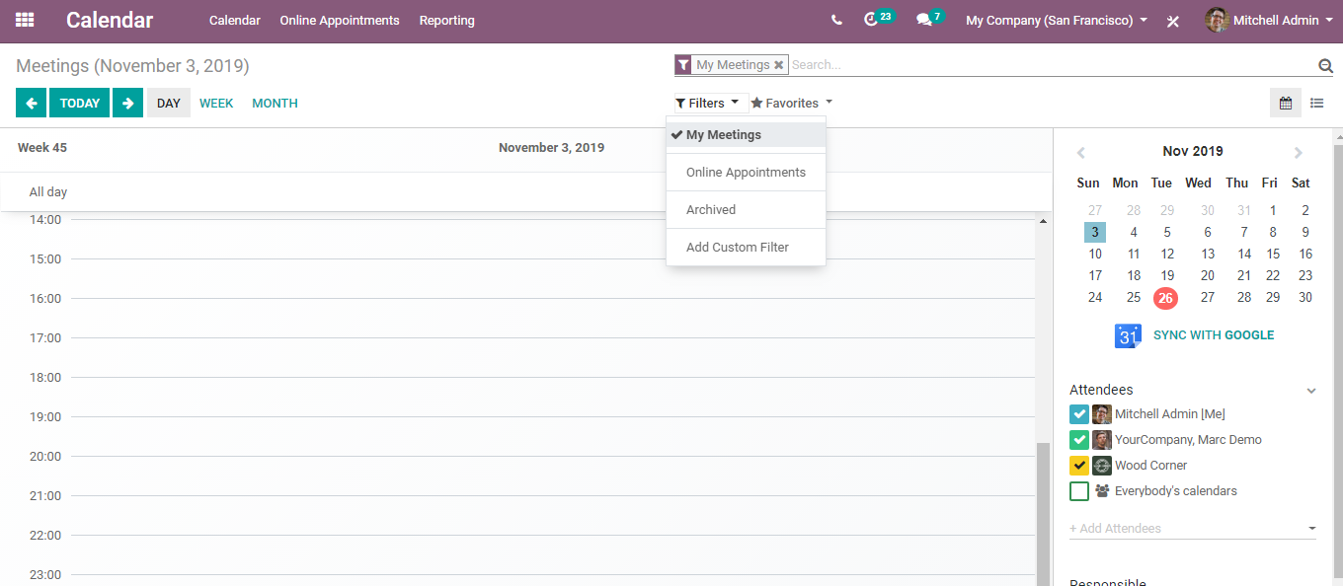
Task: Click the 14:00 time slot label
Action: click(45, 220)
